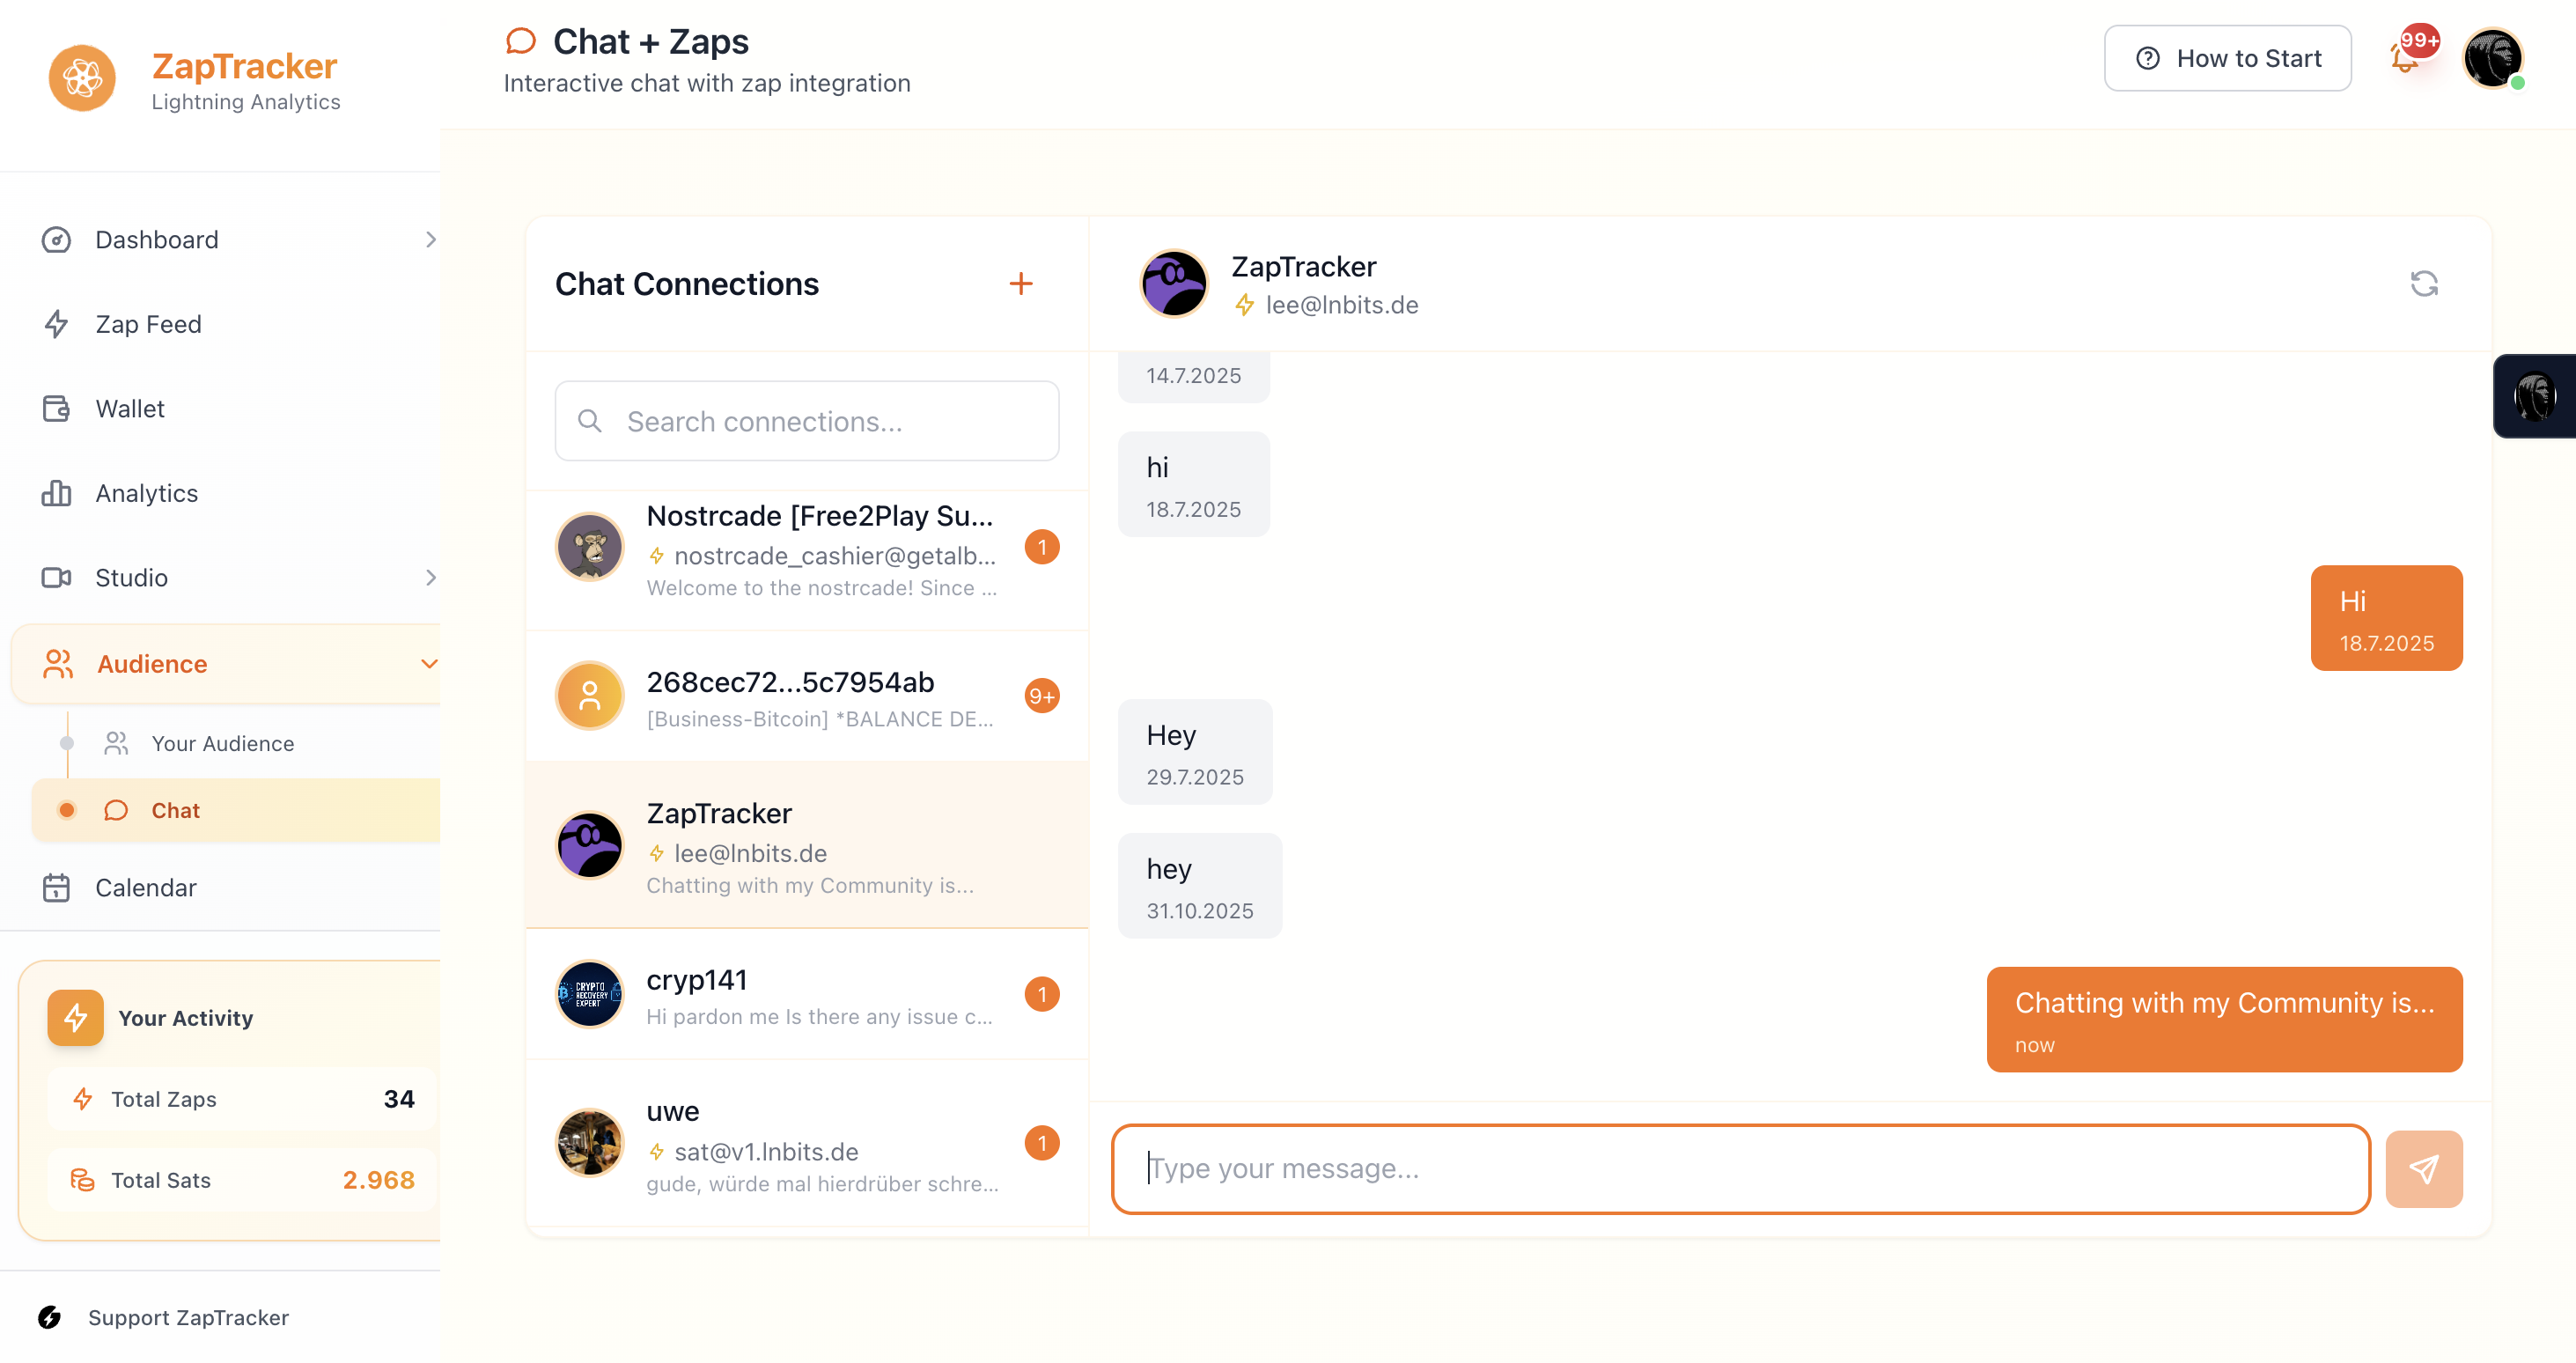Open the Studio camera icon
This screenshot has height=1363, width=2576.
57,578
